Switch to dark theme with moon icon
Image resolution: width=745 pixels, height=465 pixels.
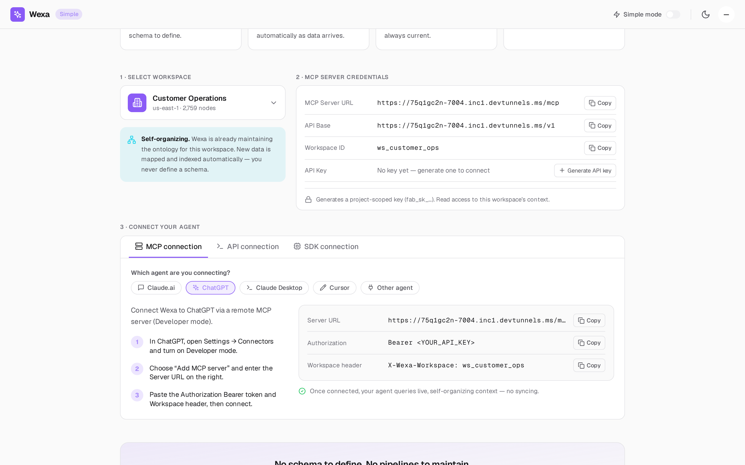coord(706,14)
